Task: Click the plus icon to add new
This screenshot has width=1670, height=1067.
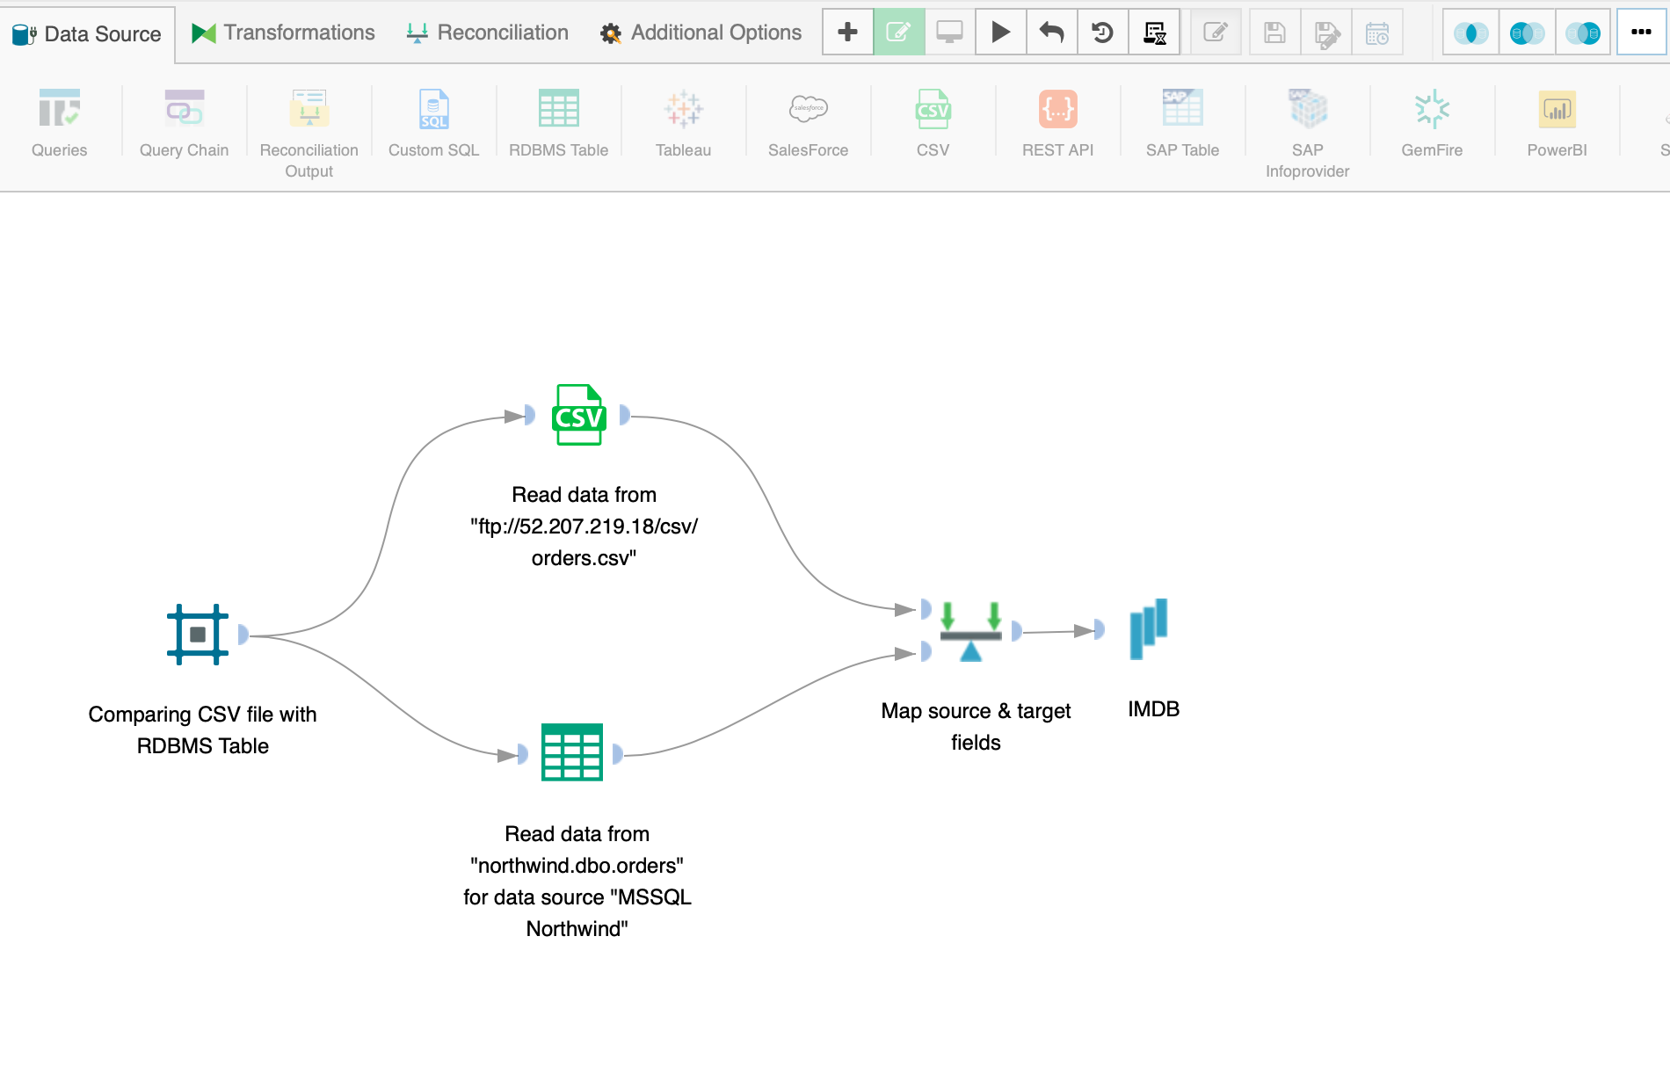Action: pyautogui.click(x=847, y=33)
